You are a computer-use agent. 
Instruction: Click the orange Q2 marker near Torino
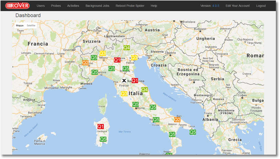85,63
